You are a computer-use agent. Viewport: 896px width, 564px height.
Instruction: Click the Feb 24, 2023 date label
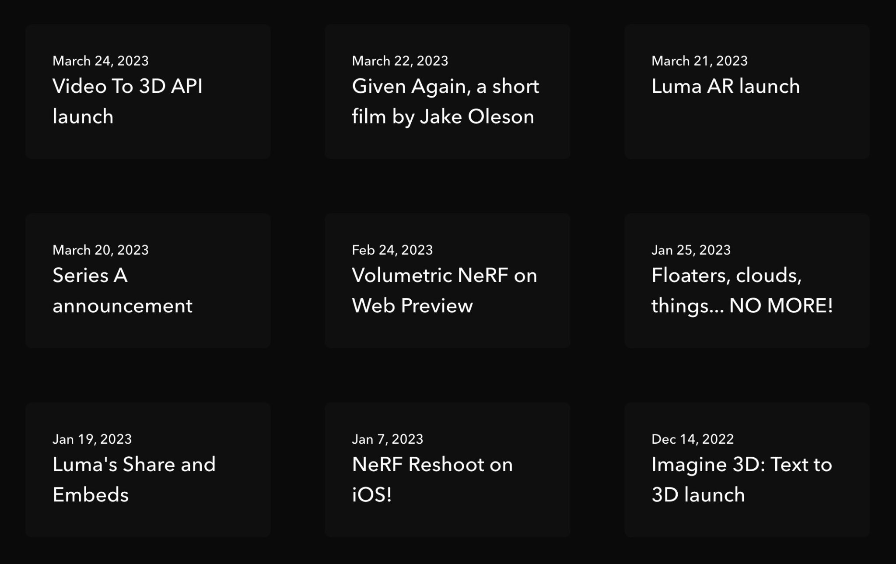click(x=392, y=250)
